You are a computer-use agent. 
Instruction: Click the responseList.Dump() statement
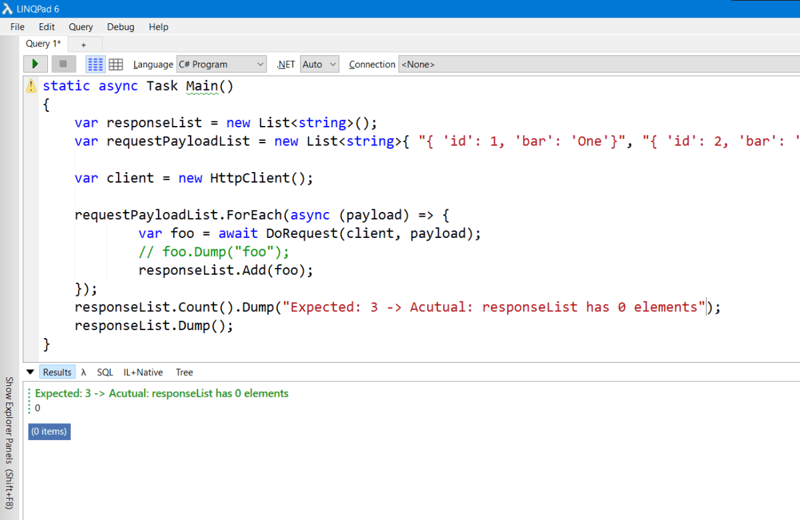(x=154, y=325)
